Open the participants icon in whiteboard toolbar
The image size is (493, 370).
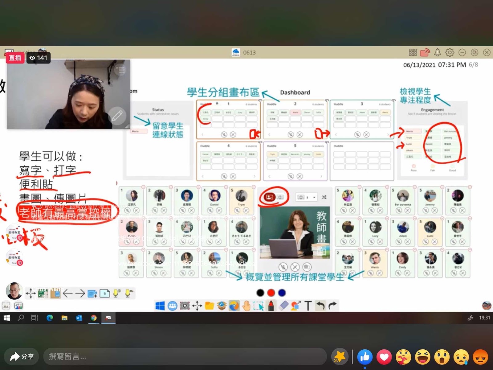pyautogui.click(x=172, y=306)
